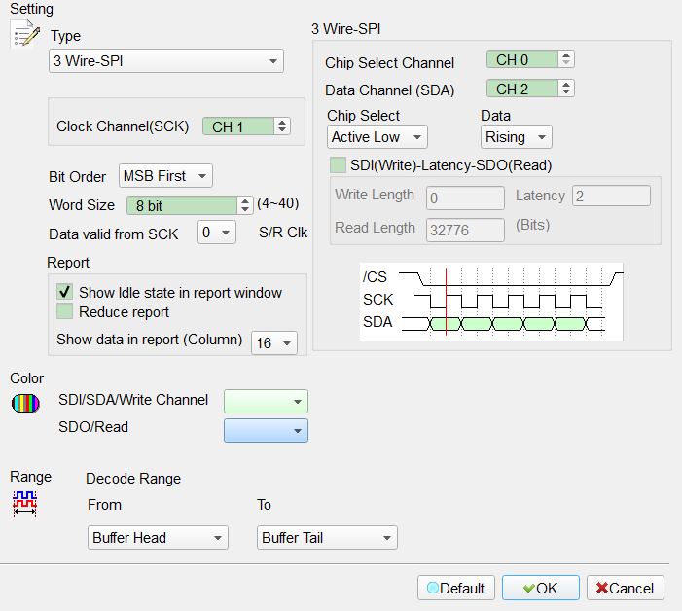Image resolution: width=682 pixels, height=611 pixels.
Task: Open SDO/Read color picker
Action: click(266, 431)
